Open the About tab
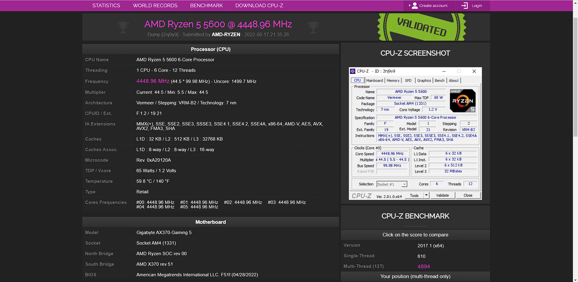This screenshot has width=578, height=282. coord(454,81)
